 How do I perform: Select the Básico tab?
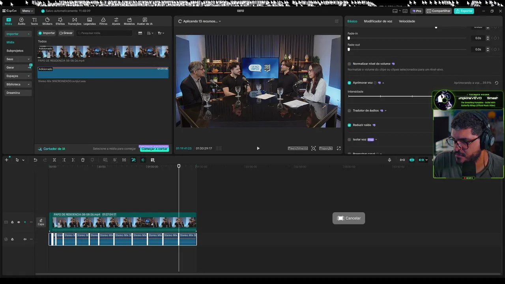(x=352, y=21)
